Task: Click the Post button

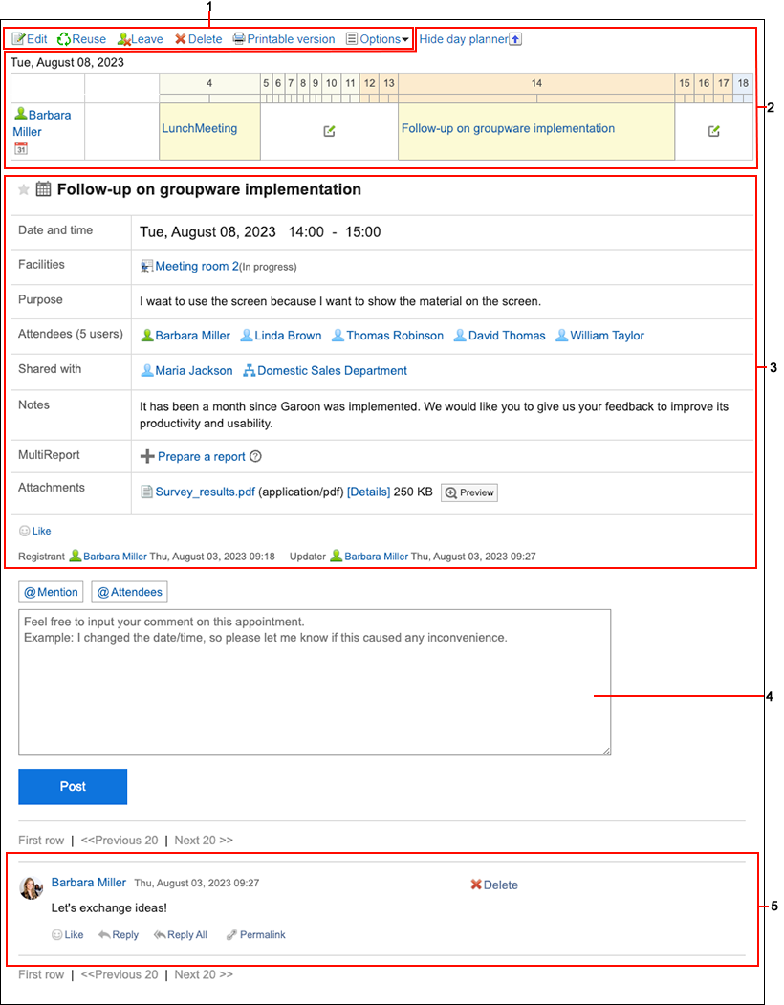Action: pyautogui.click(x=73, y=786)
